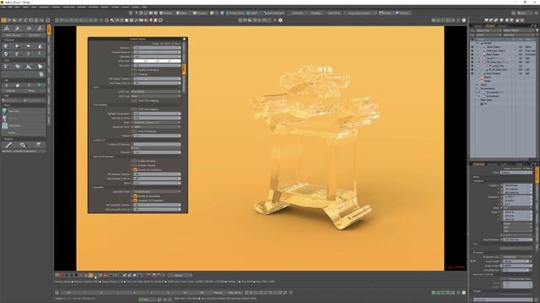
Task: Open the Action Center dropdown
Action: [235, 13]
